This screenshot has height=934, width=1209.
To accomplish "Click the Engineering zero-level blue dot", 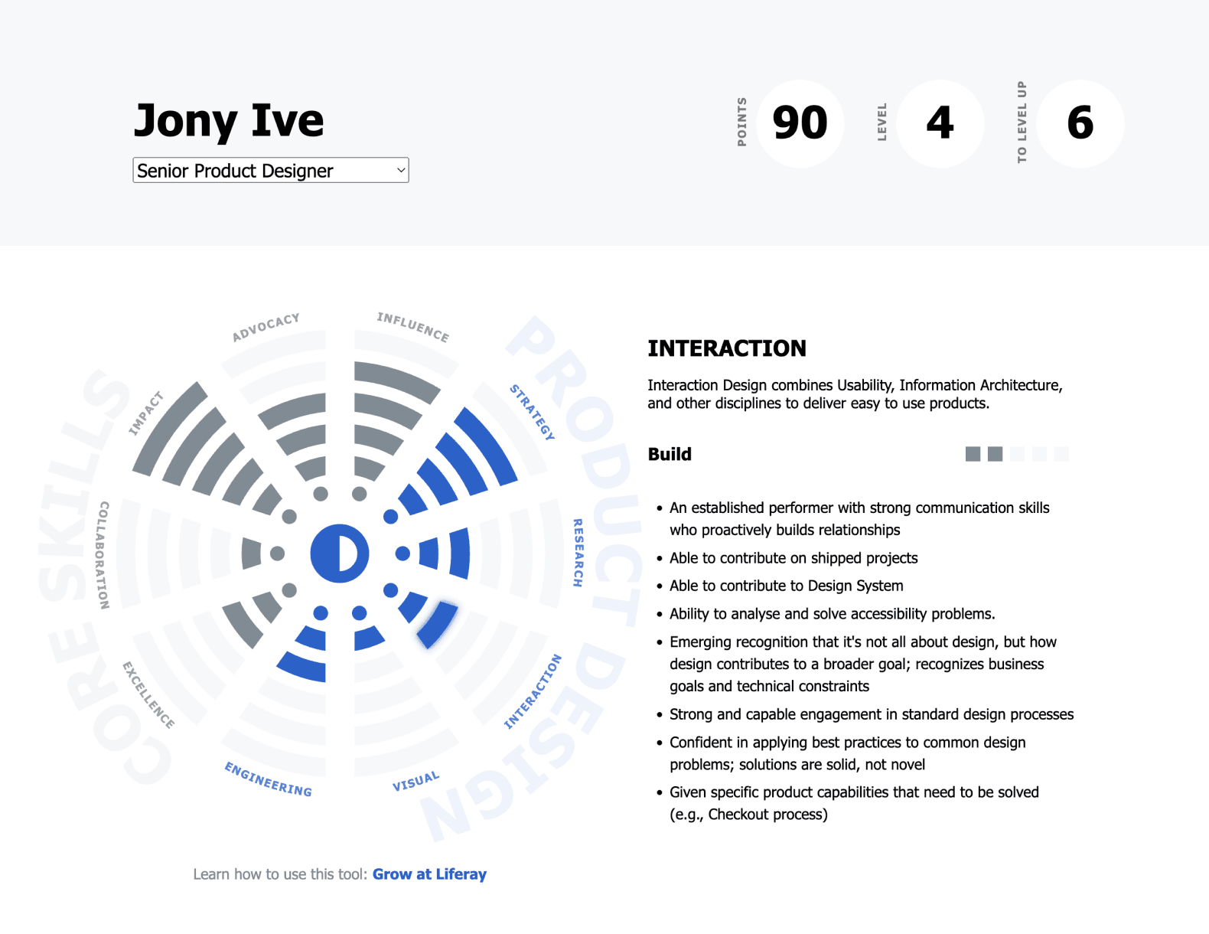I will click(x=321, y=613).
